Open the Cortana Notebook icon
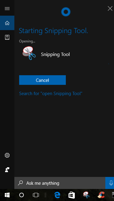 (x=7, y=37)
